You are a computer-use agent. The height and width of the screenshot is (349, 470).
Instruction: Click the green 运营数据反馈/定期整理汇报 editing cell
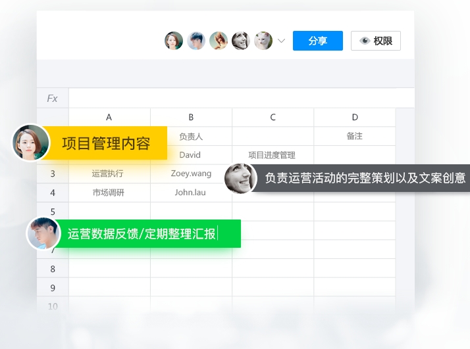[147, 234]
